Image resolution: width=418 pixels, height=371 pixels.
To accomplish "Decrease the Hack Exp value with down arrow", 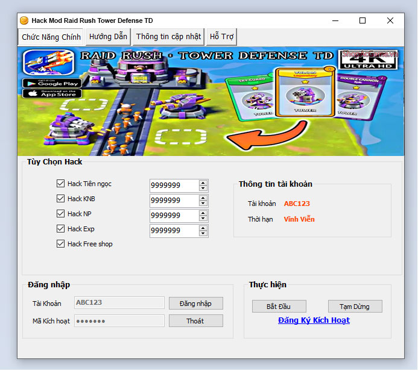I will point(203,234).
